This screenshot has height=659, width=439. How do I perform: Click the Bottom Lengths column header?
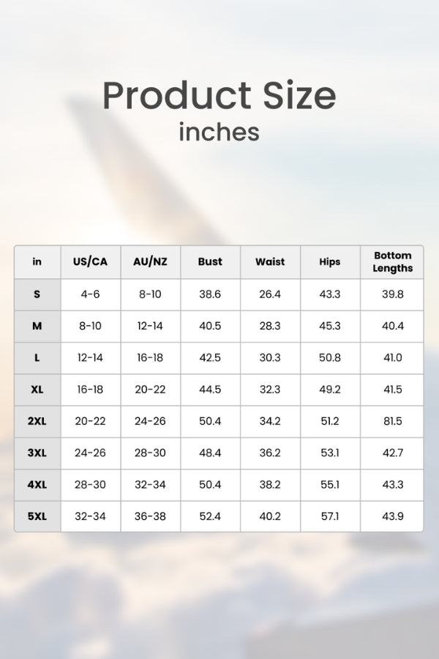coord(392,261)
